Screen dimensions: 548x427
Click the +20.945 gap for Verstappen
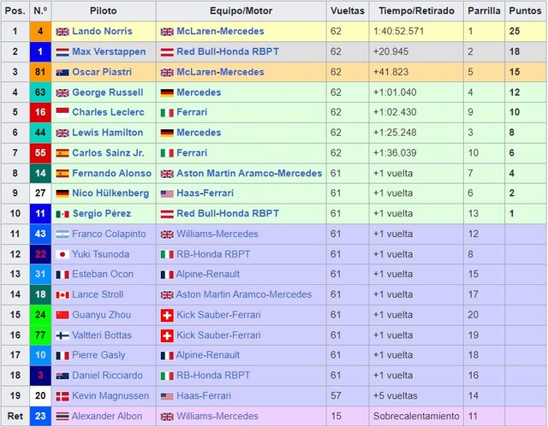[390, 51]
